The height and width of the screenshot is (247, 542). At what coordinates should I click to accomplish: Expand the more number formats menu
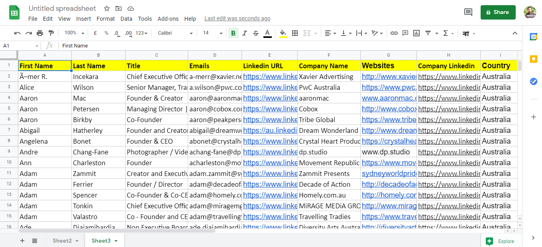pos(141,33)
